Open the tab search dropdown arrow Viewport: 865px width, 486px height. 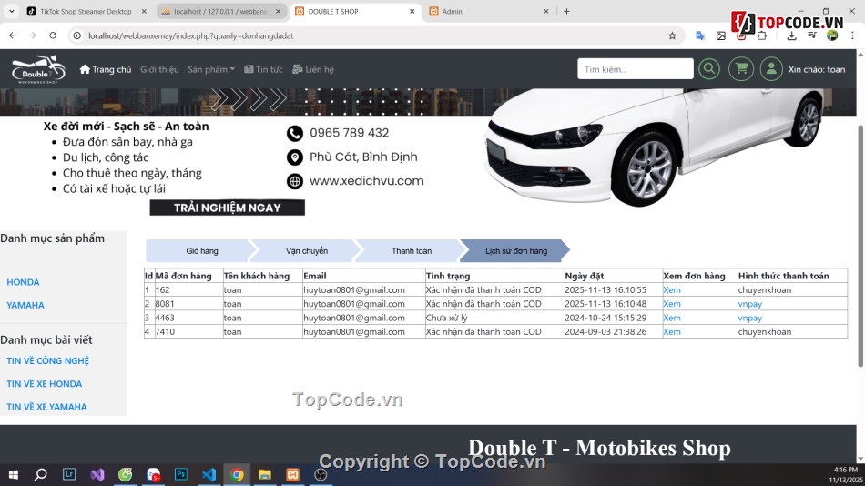[11, 11]
